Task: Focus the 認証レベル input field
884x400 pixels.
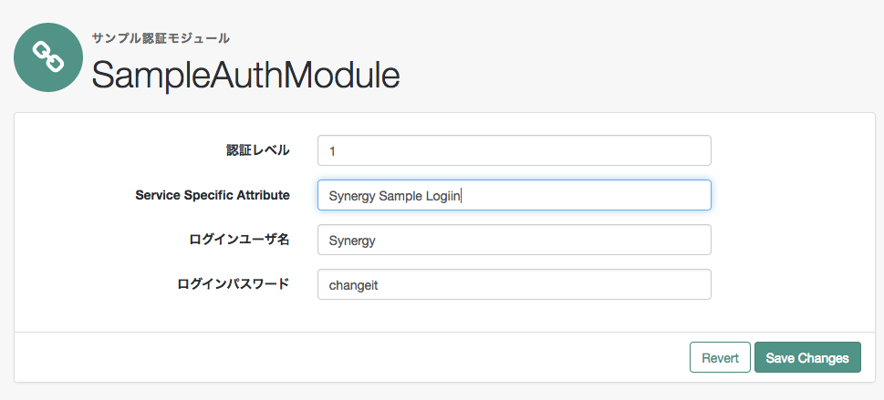Action: [514, 151]
